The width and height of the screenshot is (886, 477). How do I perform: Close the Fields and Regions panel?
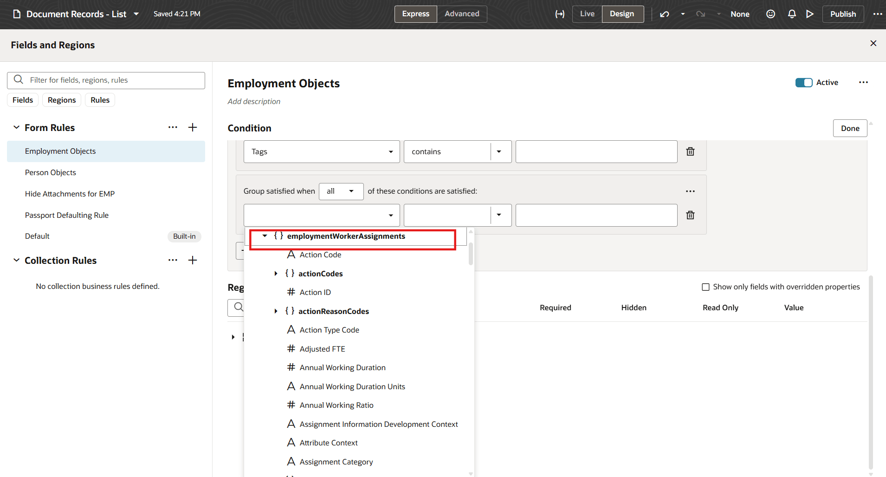(x=873, y=43)
